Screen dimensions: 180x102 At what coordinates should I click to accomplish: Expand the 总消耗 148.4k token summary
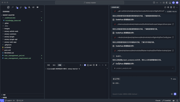tap(171, 12)
